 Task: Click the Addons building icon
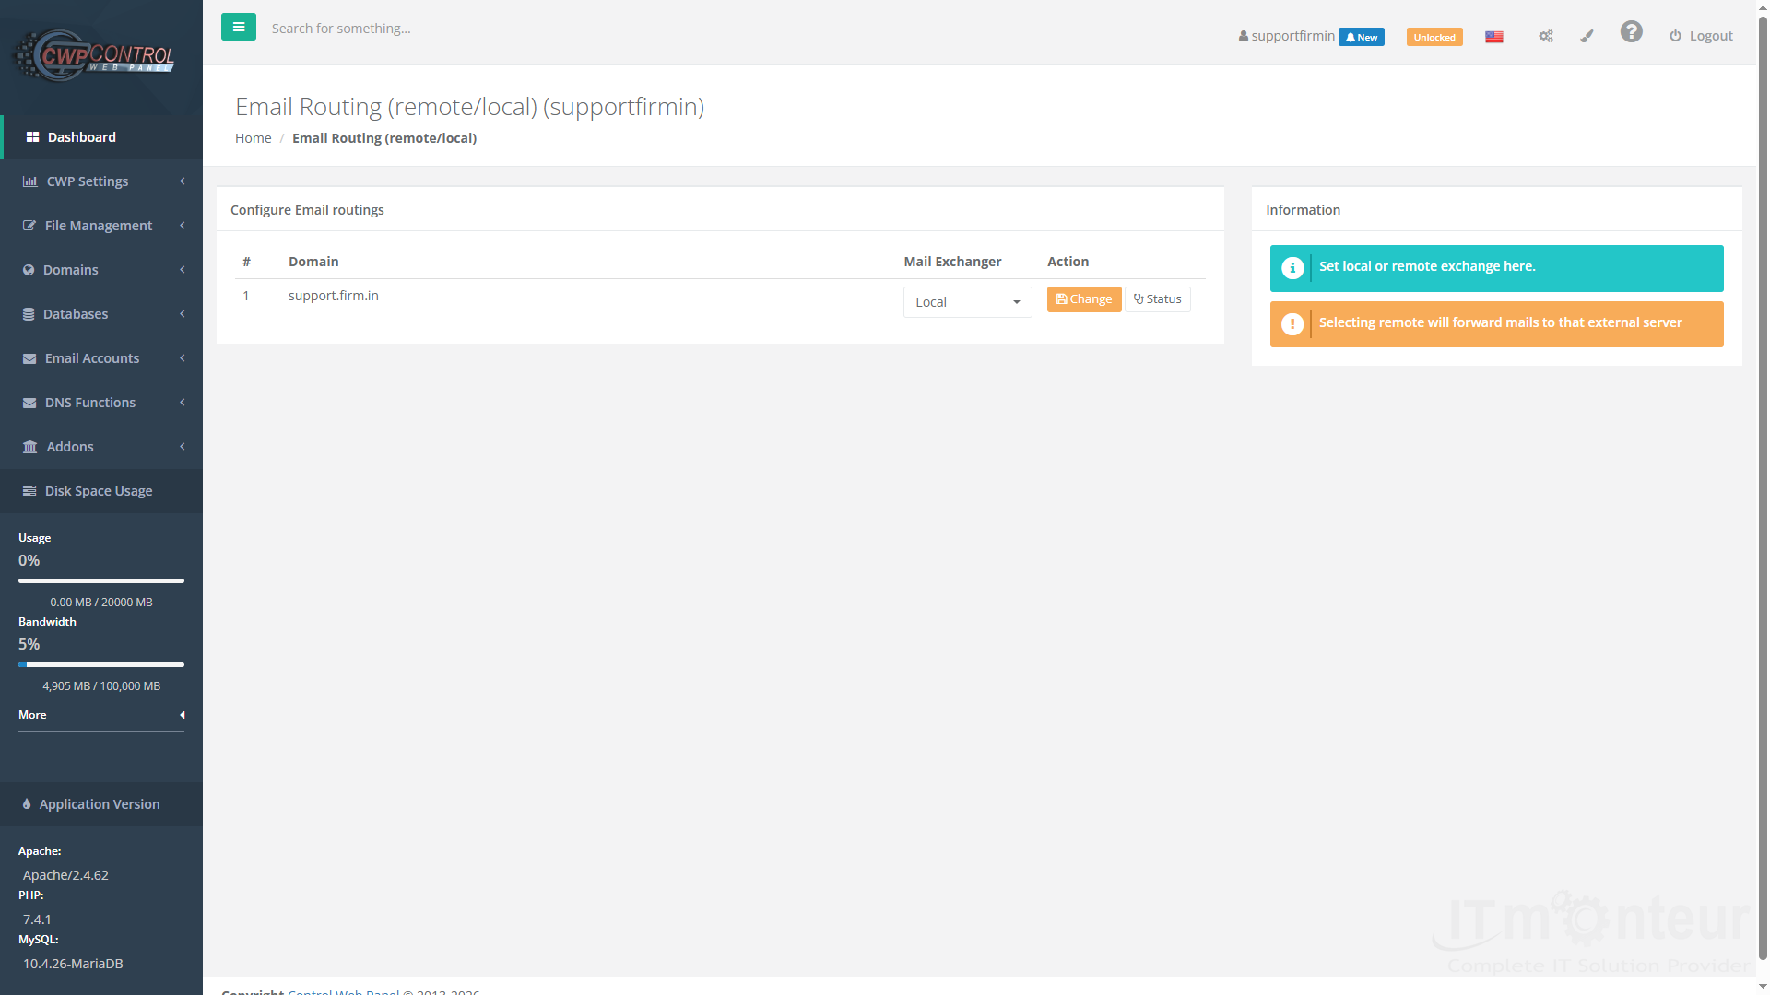point(30,447)
